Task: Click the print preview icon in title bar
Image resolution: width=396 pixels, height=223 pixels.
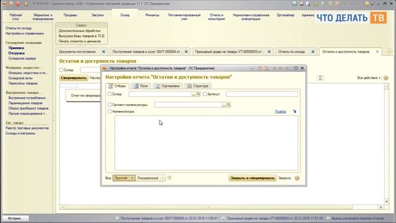Action: click(x=308, y=4)
